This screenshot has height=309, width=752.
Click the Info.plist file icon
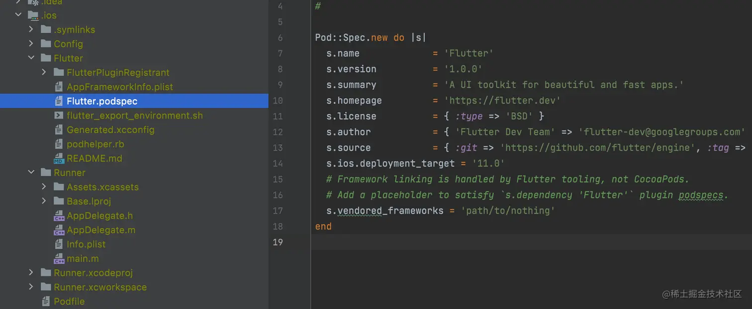point(59,245)
